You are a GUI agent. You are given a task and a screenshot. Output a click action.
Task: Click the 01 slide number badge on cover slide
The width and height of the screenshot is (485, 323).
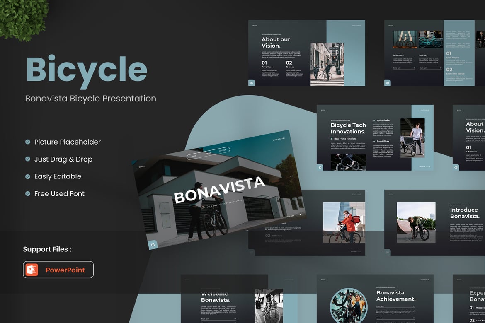point(153,245)
